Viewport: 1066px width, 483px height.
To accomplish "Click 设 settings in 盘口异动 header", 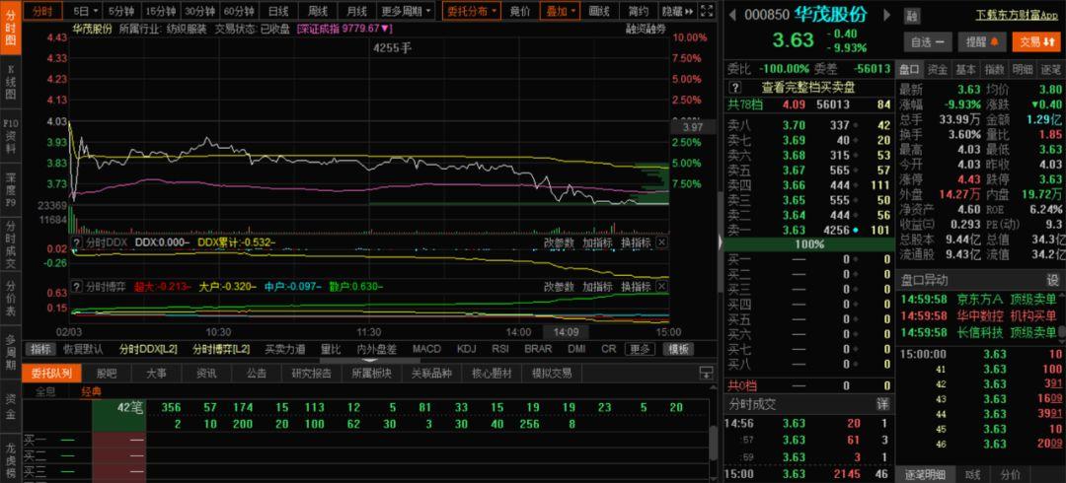I will click(1052, 280).
